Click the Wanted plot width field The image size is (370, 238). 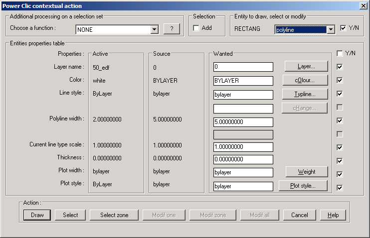pyautogui.click(x=243, y=172)
